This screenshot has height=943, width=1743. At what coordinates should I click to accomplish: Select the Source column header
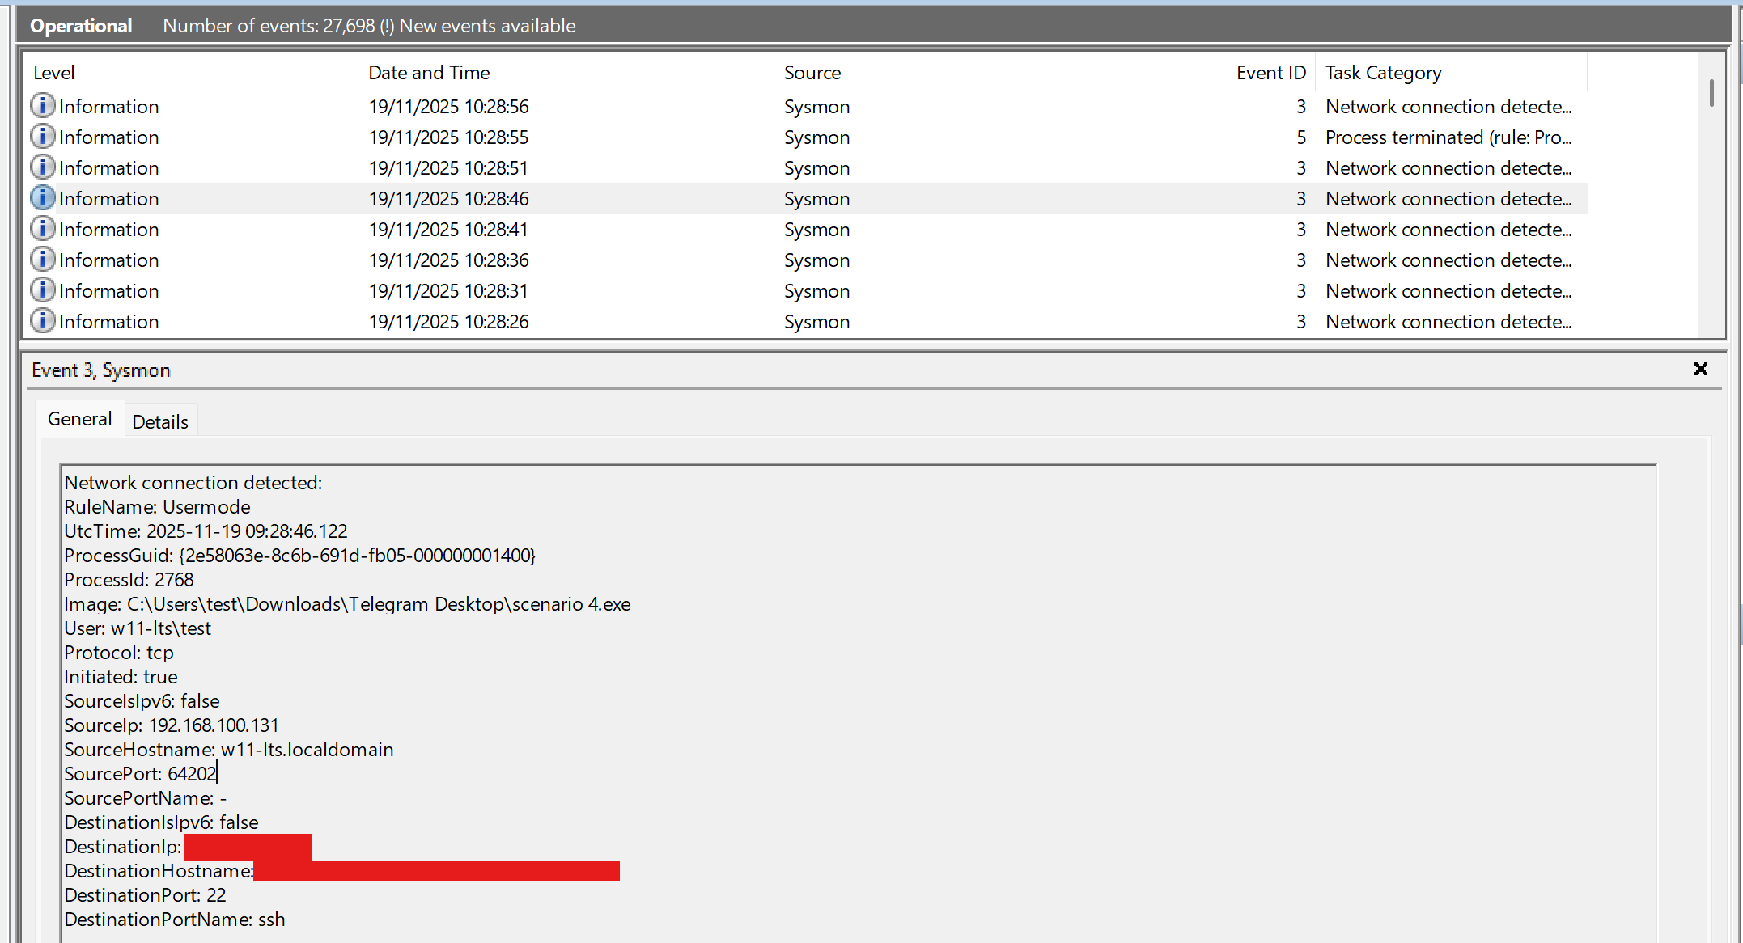pos(812,72)
